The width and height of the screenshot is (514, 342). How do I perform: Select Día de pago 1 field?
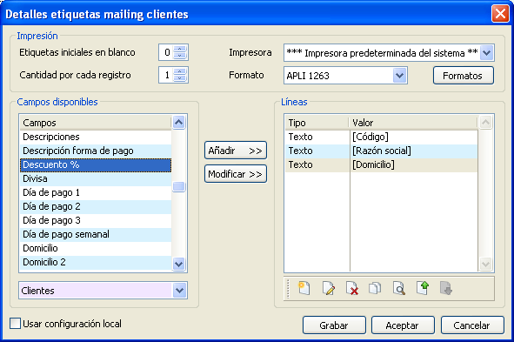96,193
